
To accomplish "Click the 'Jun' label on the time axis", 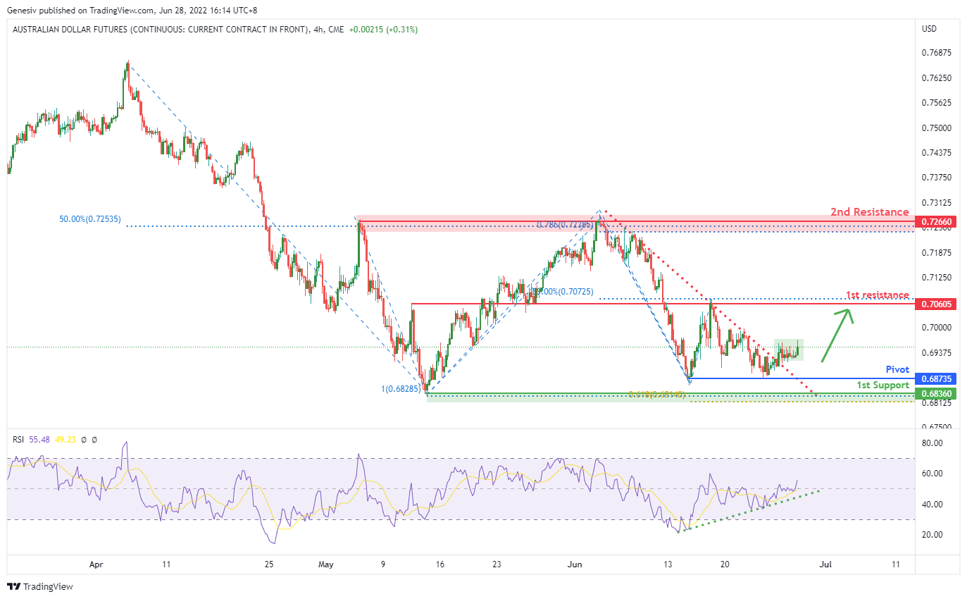I will click(x=575, y=564).
